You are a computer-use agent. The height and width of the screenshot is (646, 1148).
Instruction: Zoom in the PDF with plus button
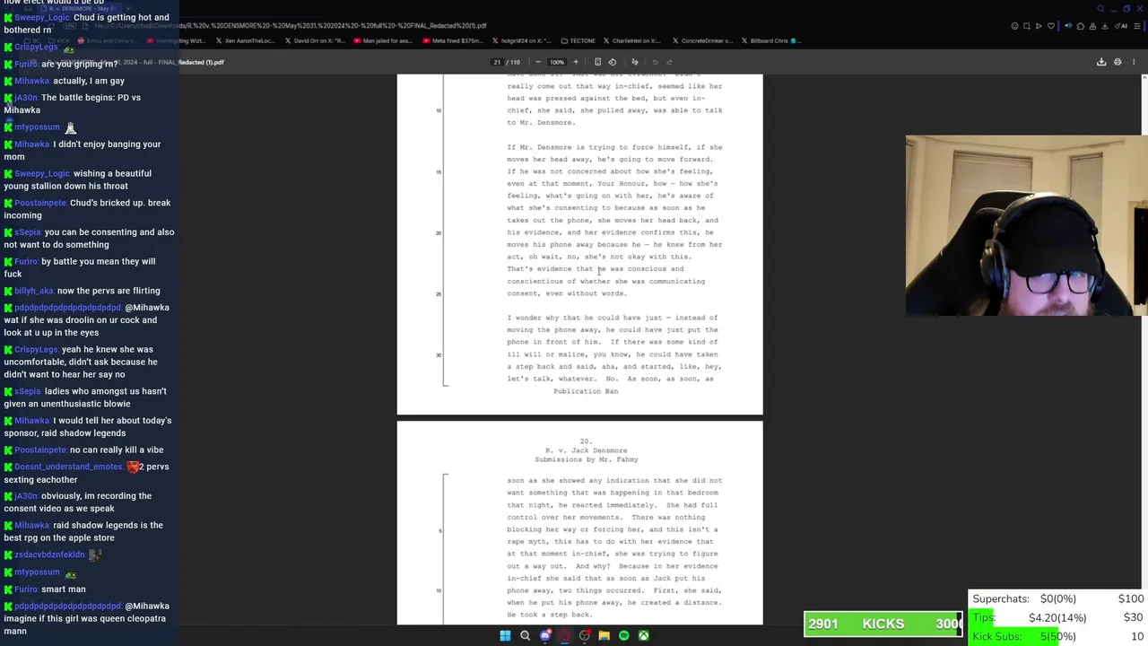(576, 62)
